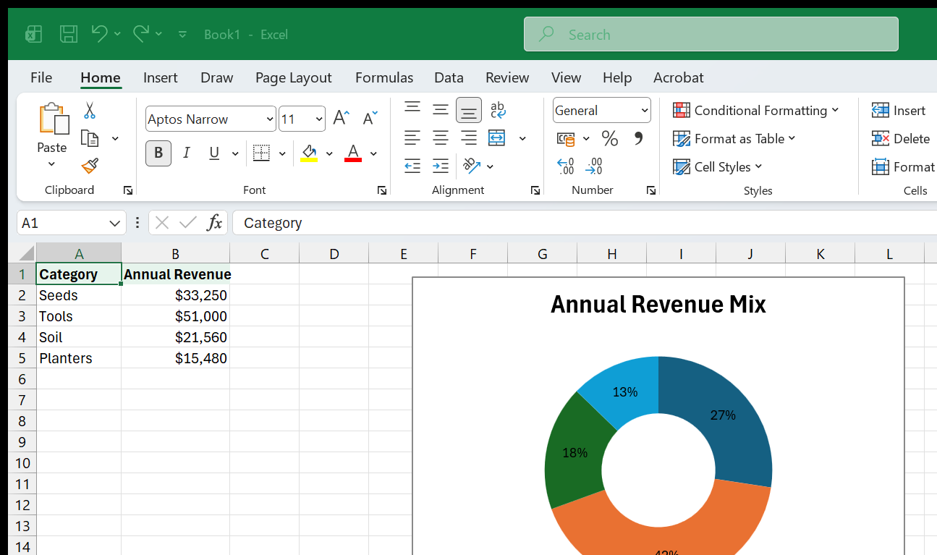Click the formula bar showing Category
937x555 pixels.
[585, 223]
